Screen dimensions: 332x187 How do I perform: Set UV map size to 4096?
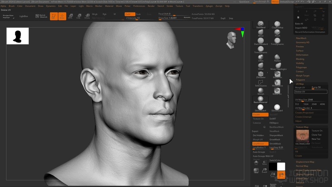click(x=322, y=104)
